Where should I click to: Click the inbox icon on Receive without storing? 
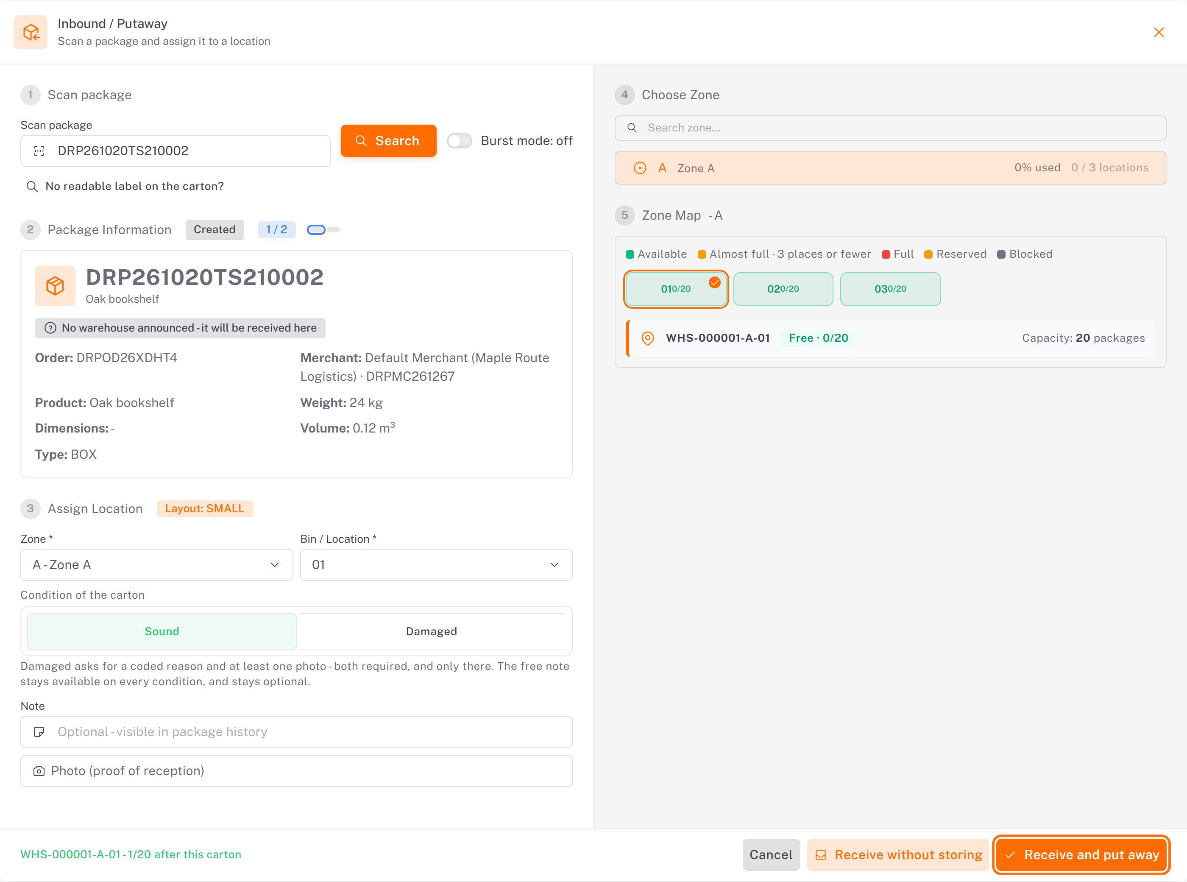(x=821, y=855)
